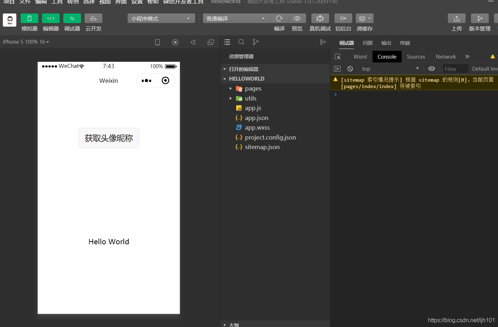The height and width of the screenshot is (327, 498).
Task: Open the search icon in editor sidebar
Action: (241, 42)
